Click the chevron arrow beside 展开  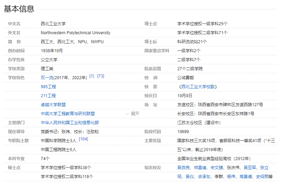click(127, 113)
